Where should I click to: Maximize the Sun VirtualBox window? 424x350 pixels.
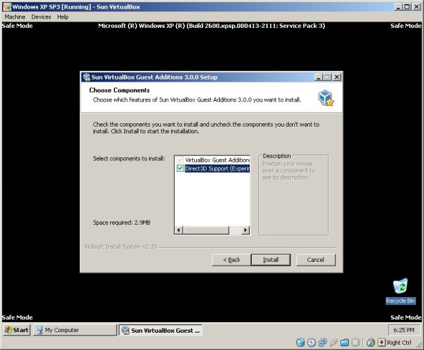[407, 7]
